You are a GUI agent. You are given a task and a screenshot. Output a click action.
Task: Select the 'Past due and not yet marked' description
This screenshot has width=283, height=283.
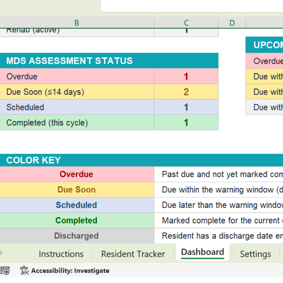point(219,174)
